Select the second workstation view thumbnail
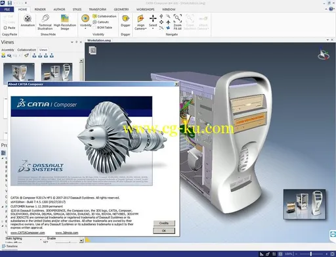 coord(56,72)
